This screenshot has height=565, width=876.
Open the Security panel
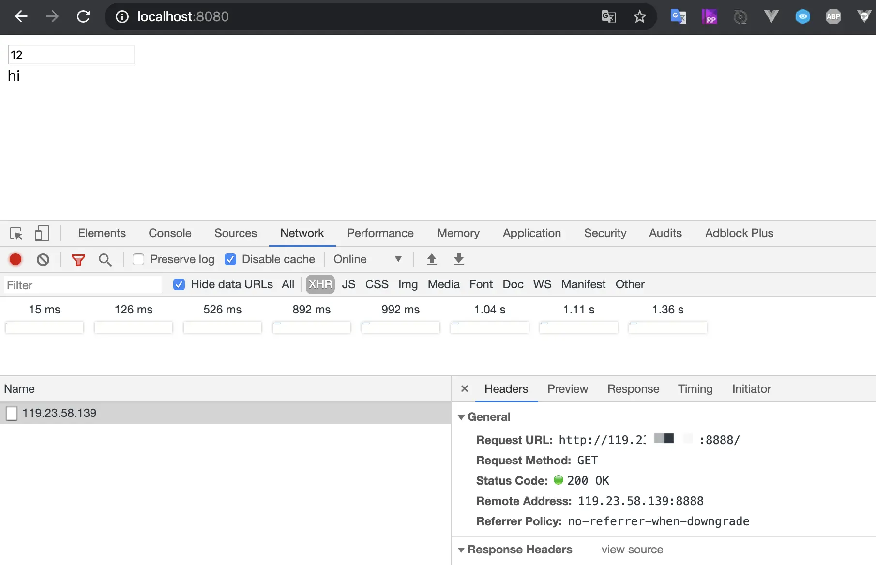[x=605, y=233]
